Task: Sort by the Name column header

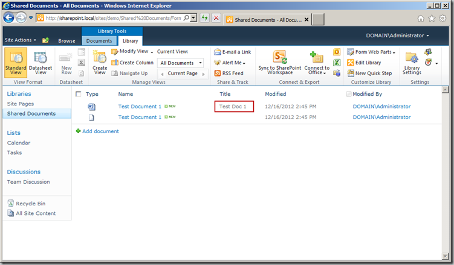Action: pos(125,94)
